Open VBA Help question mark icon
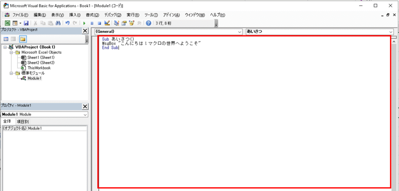The width and height of the screenshot is (399, 191). (x=148, y=23)
